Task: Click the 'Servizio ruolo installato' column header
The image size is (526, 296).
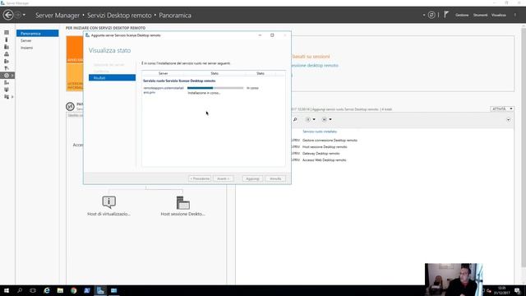Action: 320,132
